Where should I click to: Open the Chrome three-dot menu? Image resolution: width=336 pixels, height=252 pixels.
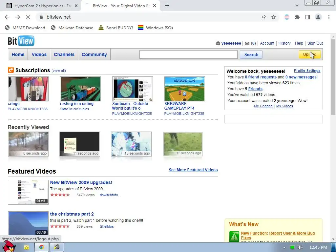pyautogui.click(x=329, y=17)
